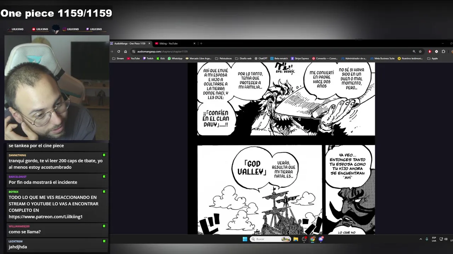This screenshot has width=453, height=254.
Task: Open the Chrome taskbar icon
Action: coord(312,239)
